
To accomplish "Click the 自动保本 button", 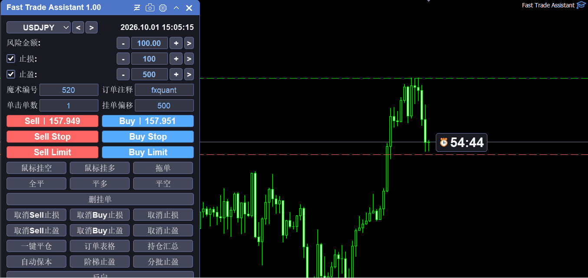I will tap(36, 262).
